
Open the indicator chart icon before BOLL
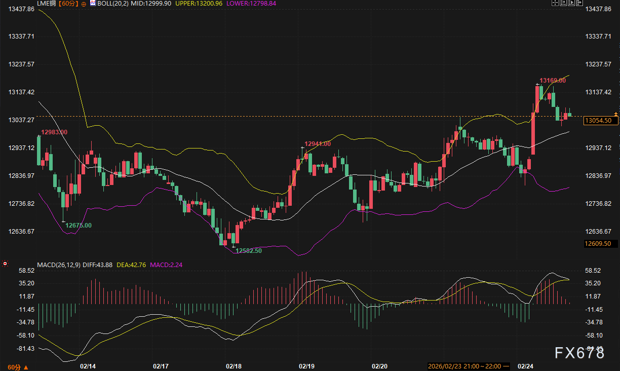[x=93, y=4]
